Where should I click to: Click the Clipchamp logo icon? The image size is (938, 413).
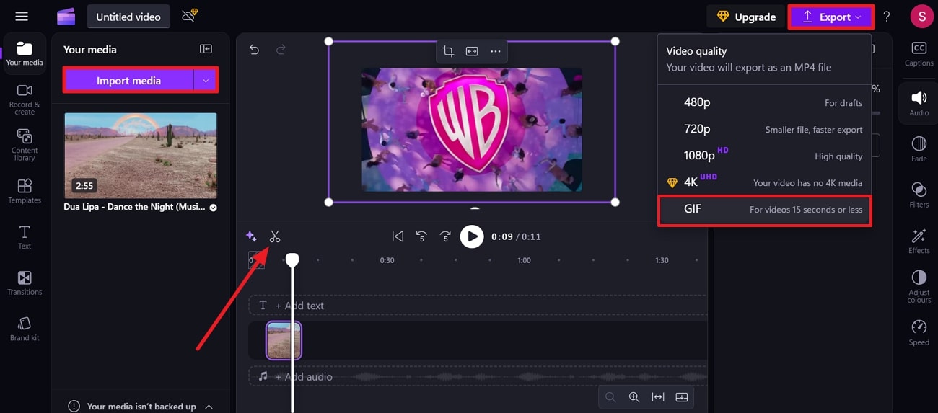66,17
